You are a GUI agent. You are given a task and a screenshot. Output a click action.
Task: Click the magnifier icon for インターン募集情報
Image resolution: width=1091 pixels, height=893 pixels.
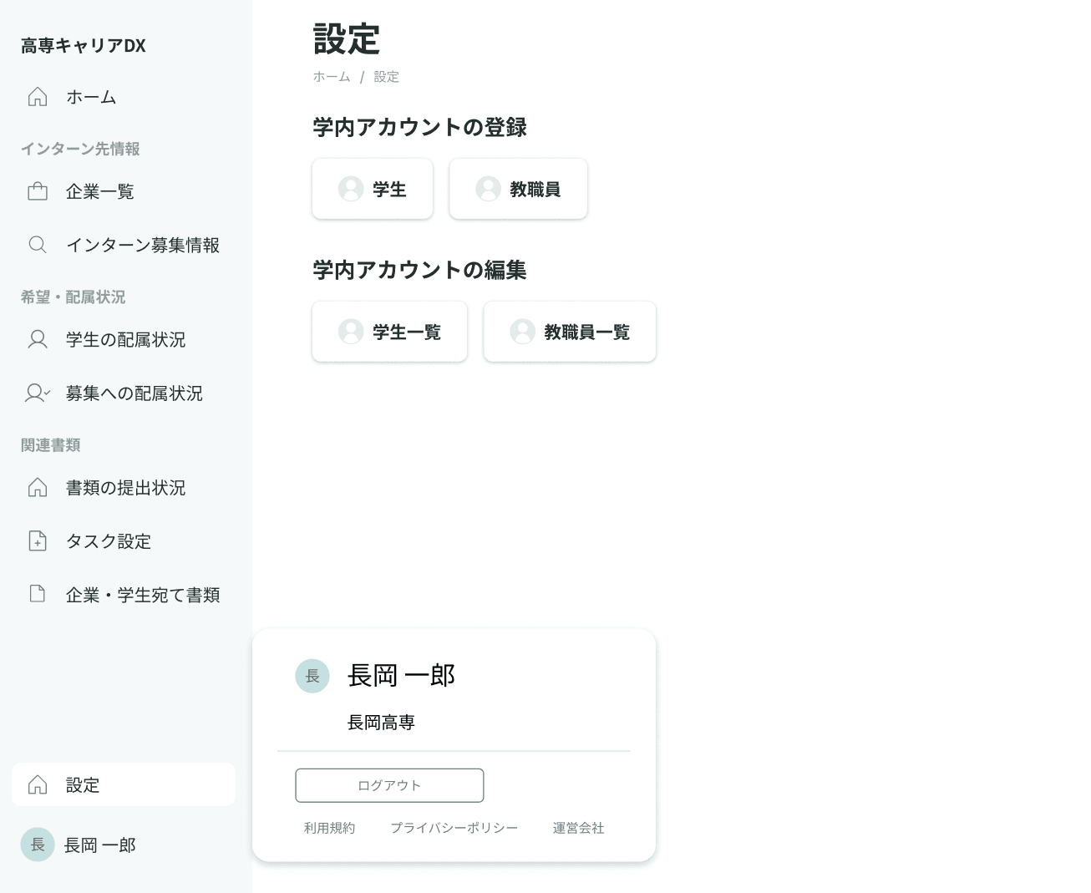38,244
